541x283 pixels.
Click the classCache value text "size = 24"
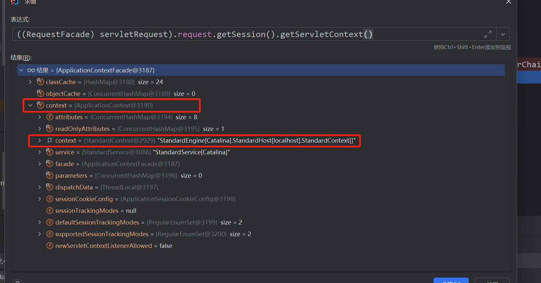[150, 82]
